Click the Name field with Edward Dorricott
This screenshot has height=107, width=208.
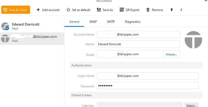[138, 44]
